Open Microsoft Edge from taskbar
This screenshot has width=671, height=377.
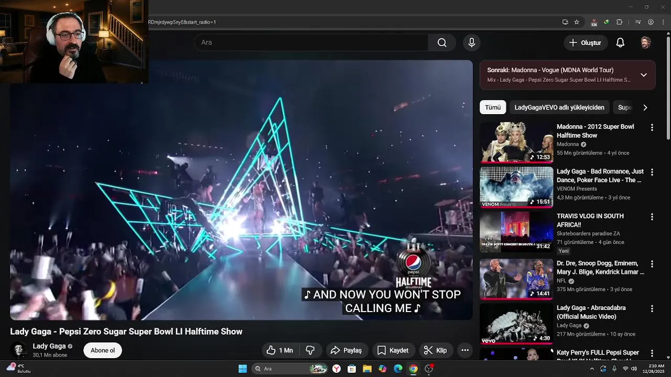pyautogui.click(x=398, y=369)
